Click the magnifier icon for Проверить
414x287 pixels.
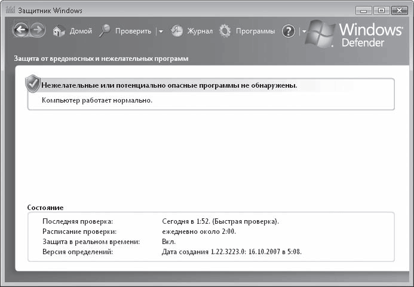tap(105, 31)
